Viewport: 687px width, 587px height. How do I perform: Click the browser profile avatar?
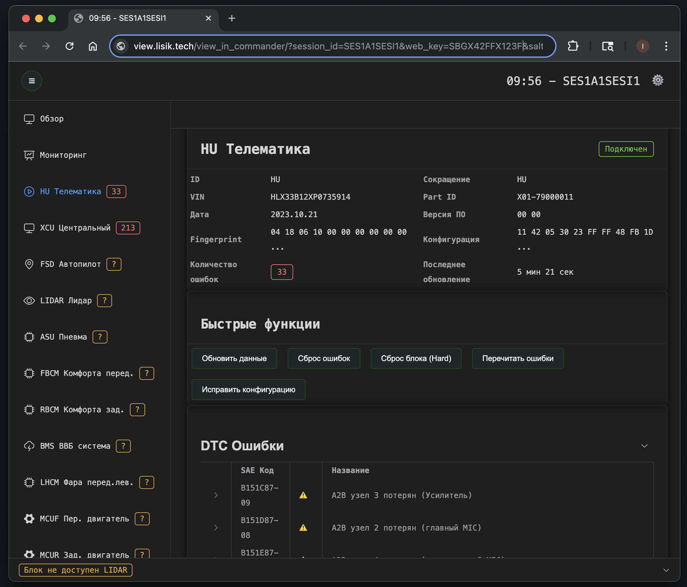[x=643, y=46]
